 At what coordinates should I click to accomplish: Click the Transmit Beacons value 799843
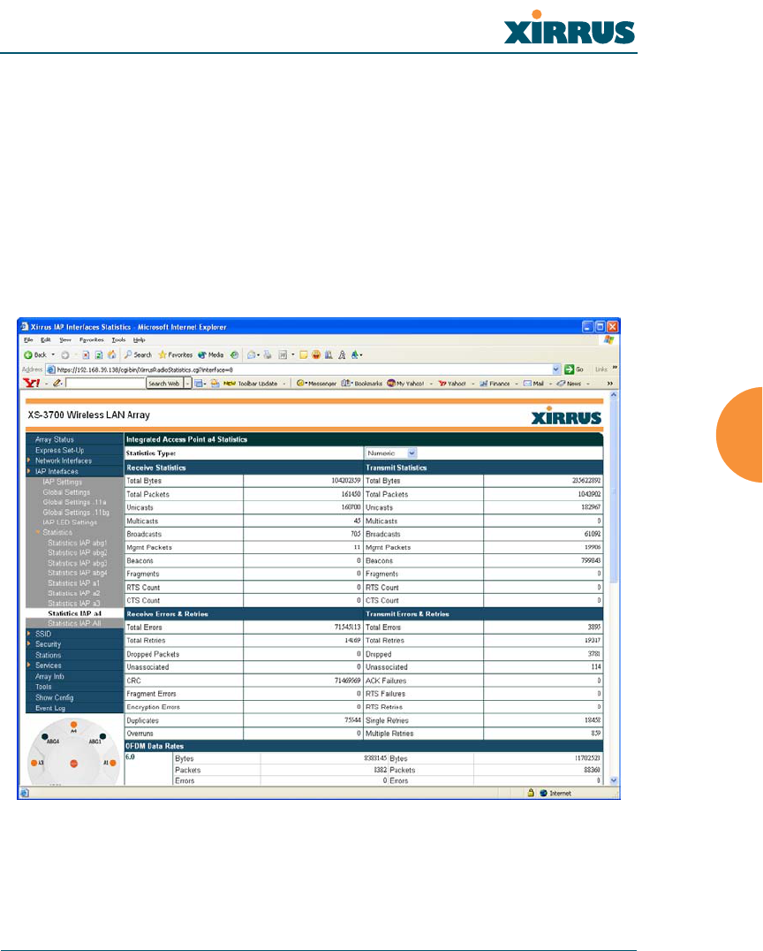coord(591,560)
